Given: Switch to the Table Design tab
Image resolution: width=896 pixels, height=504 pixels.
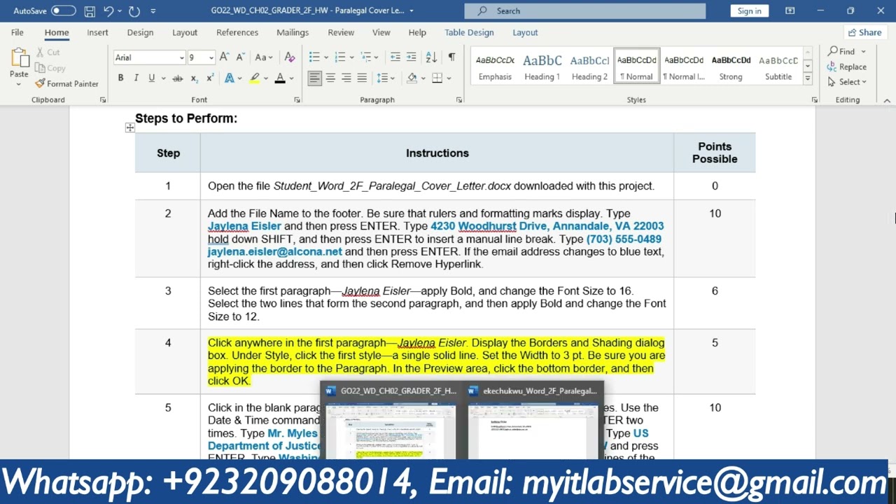Looking at the screenshot, I should [x=469, y=32].
